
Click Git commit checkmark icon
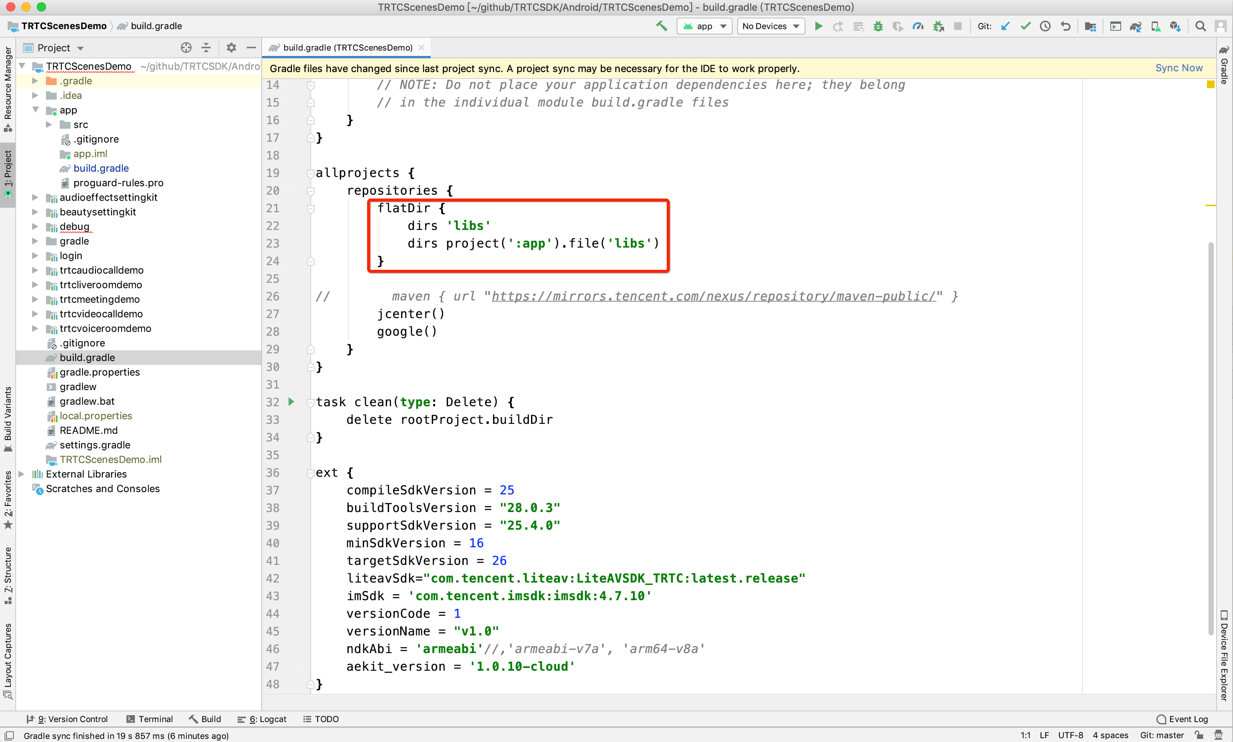point(1025,26)
